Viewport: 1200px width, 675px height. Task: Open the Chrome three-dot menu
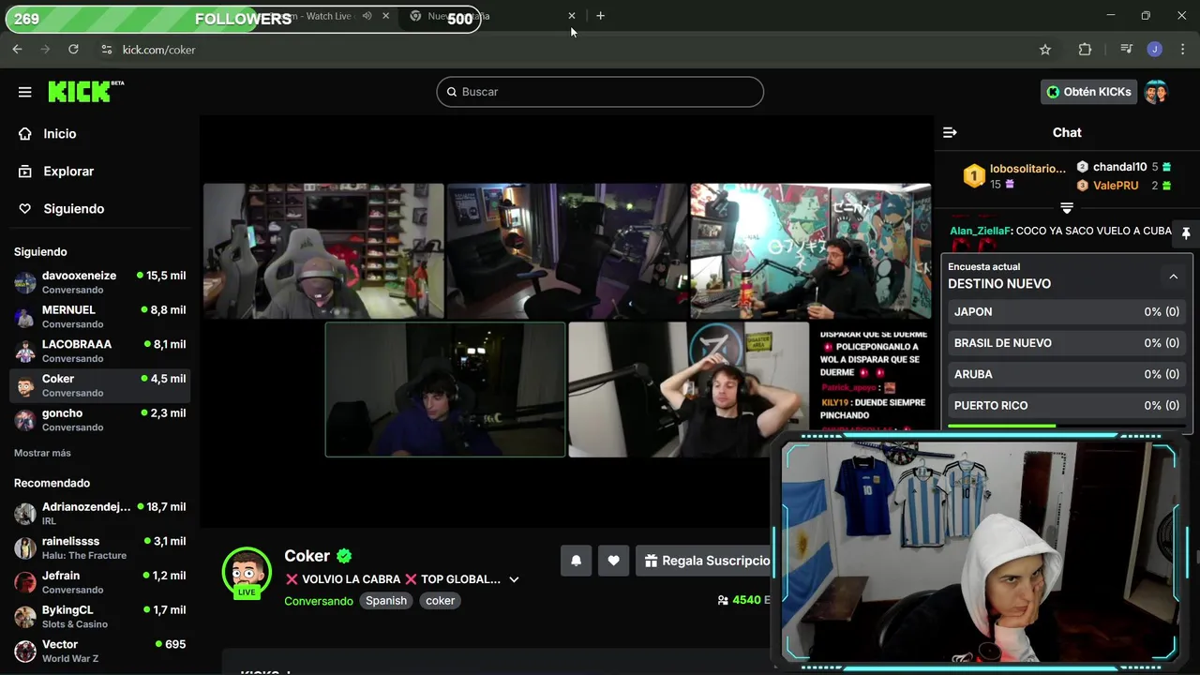[x=1183, y=50]
